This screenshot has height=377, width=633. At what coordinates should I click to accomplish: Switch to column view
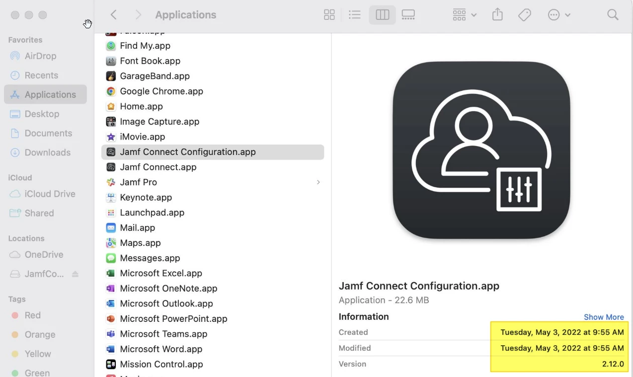point(383,15)
